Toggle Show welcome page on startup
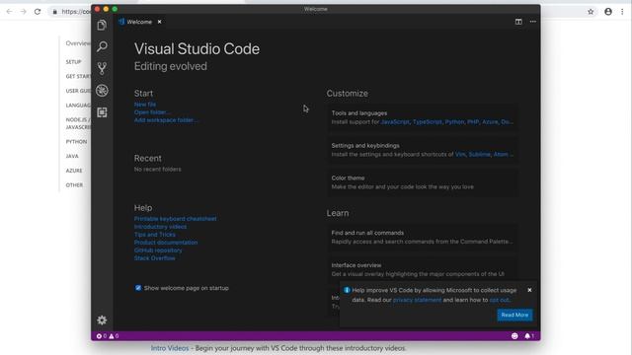Screen dimensions: 632x355 click(x=138, y=288)
